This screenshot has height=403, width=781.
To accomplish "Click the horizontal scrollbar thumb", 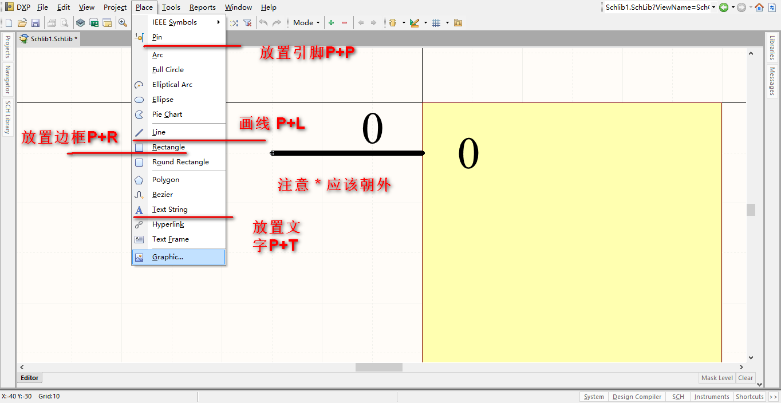I will tap(378, 367).
